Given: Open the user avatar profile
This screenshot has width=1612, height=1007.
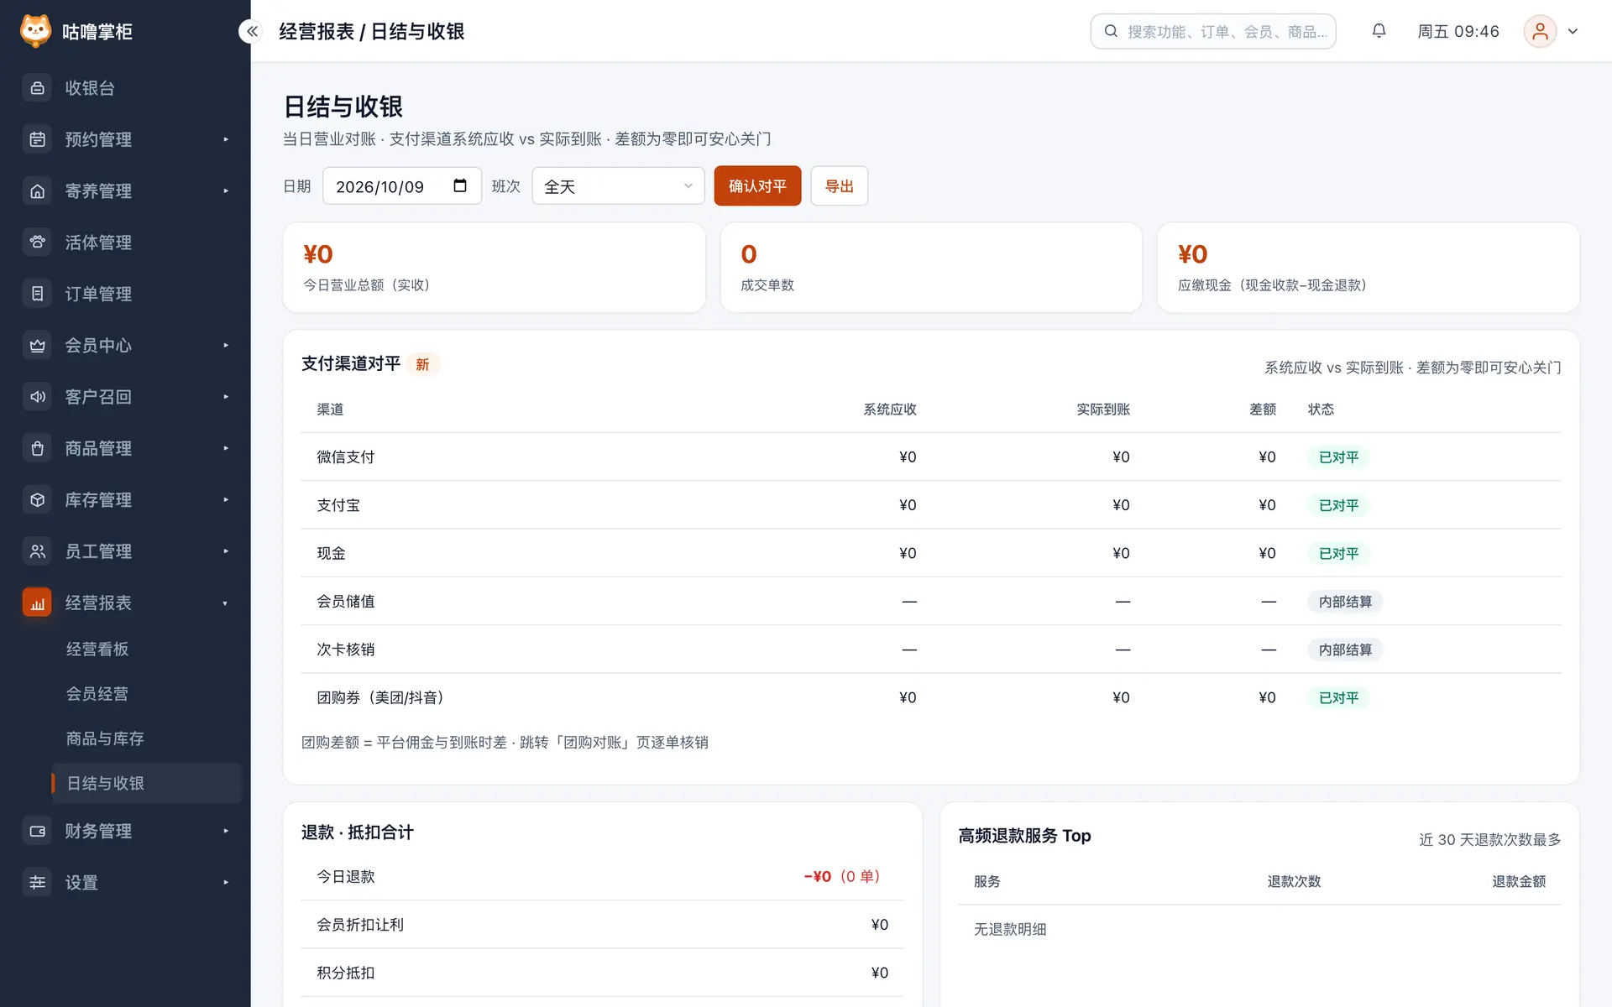Looking at the screenshot, I should [1540, 31].
